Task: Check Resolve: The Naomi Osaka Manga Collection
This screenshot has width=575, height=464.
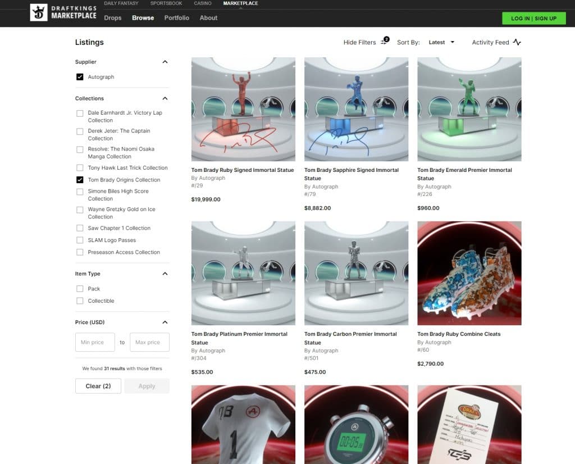Action: [x=80, y=149]
